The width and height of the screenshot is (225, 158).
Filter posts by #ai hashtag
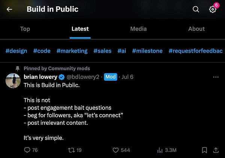[122, 51]
